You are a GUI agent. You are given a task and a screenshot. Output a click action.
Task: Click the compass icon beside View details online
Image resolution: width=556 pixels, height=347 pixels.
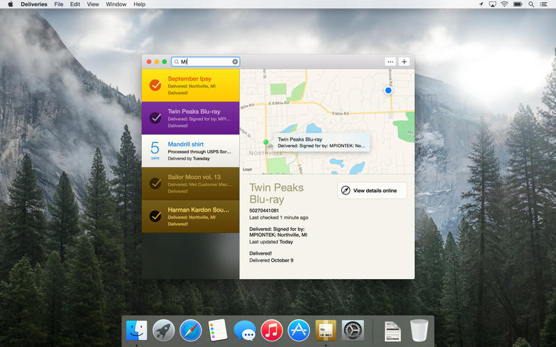point(345,190)
